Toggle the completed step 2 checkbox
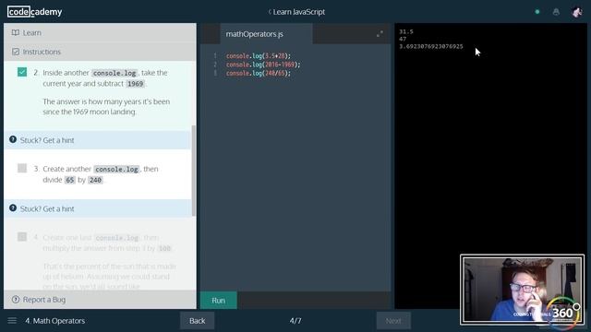Image resolution: width=591 pixels, height=332 pixels. click(x=22, y=72)
